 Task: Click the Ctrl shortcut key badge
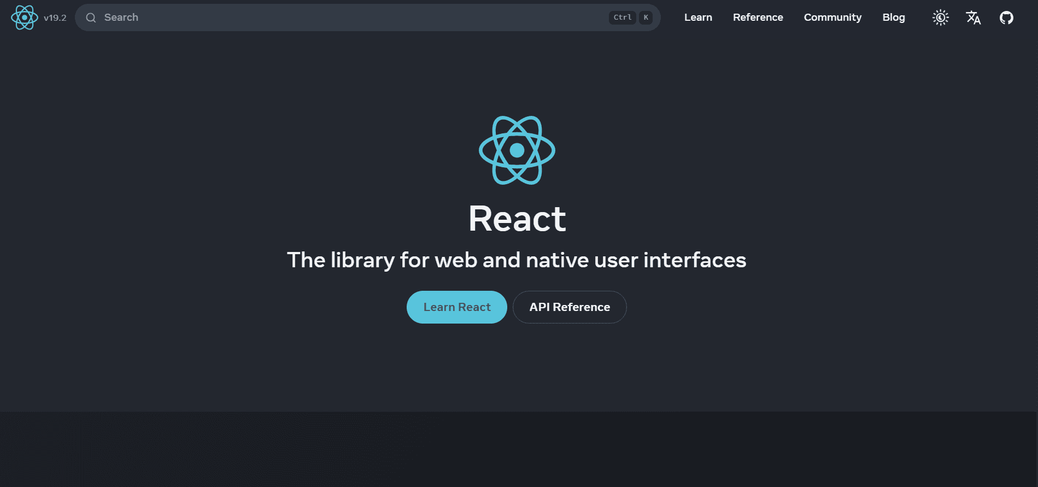(x=623, y=17)
